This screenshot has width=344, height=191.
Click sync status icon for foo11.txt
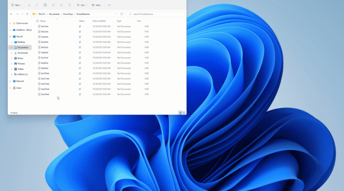(x=80, y=79)
